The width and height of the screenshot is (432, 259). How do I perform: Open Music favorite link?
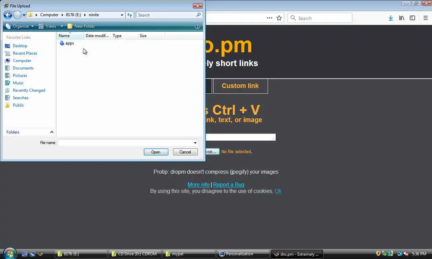tap(18, 83)
